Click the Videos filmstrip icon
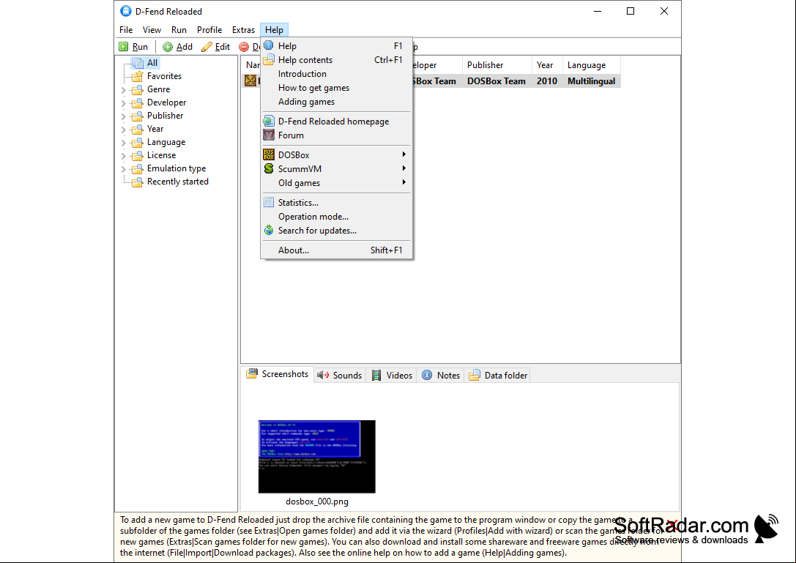Screen dimensions: 796x563 tap(376, 375)
